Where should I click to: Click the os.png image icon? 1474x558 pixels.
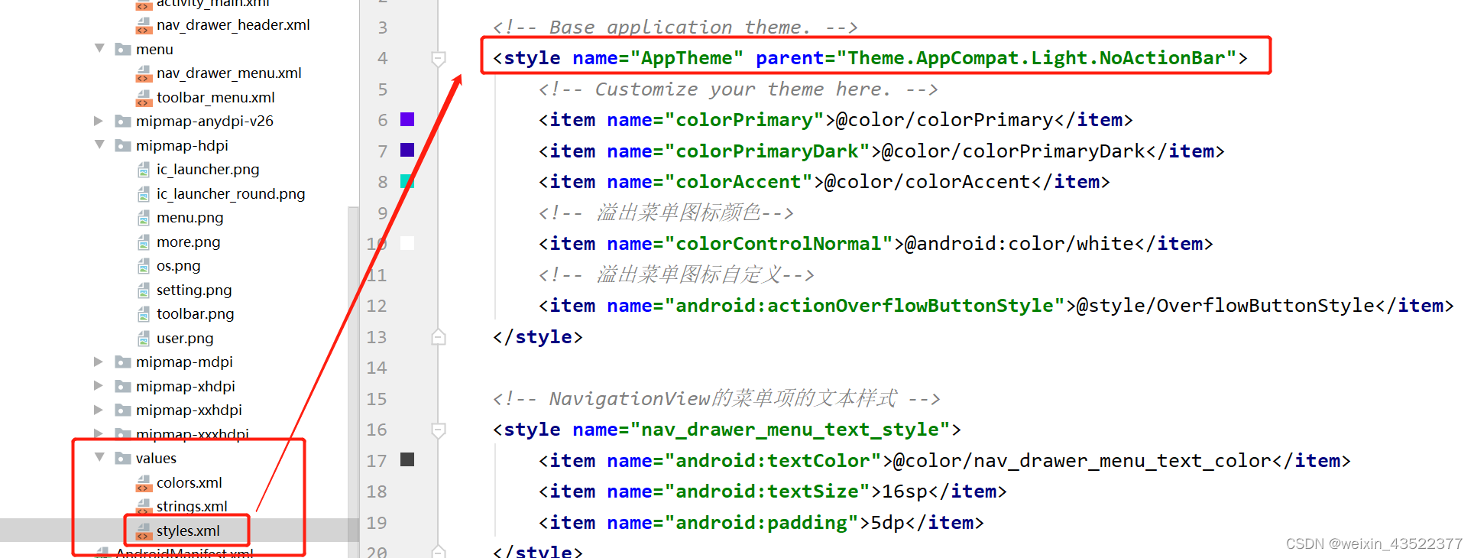tap(144, 267)
